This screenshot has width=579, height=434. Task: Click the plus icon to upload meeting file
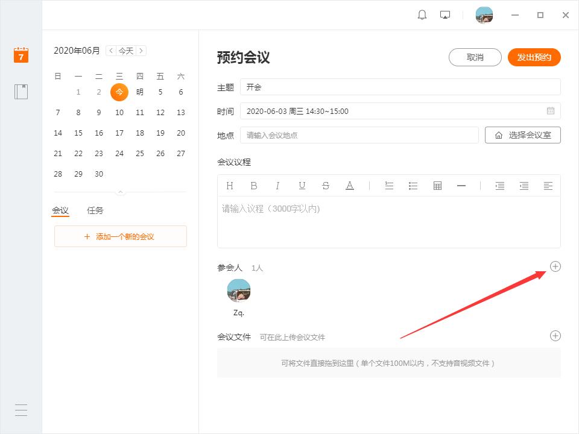pyautogui.click(x=555, y=336)
